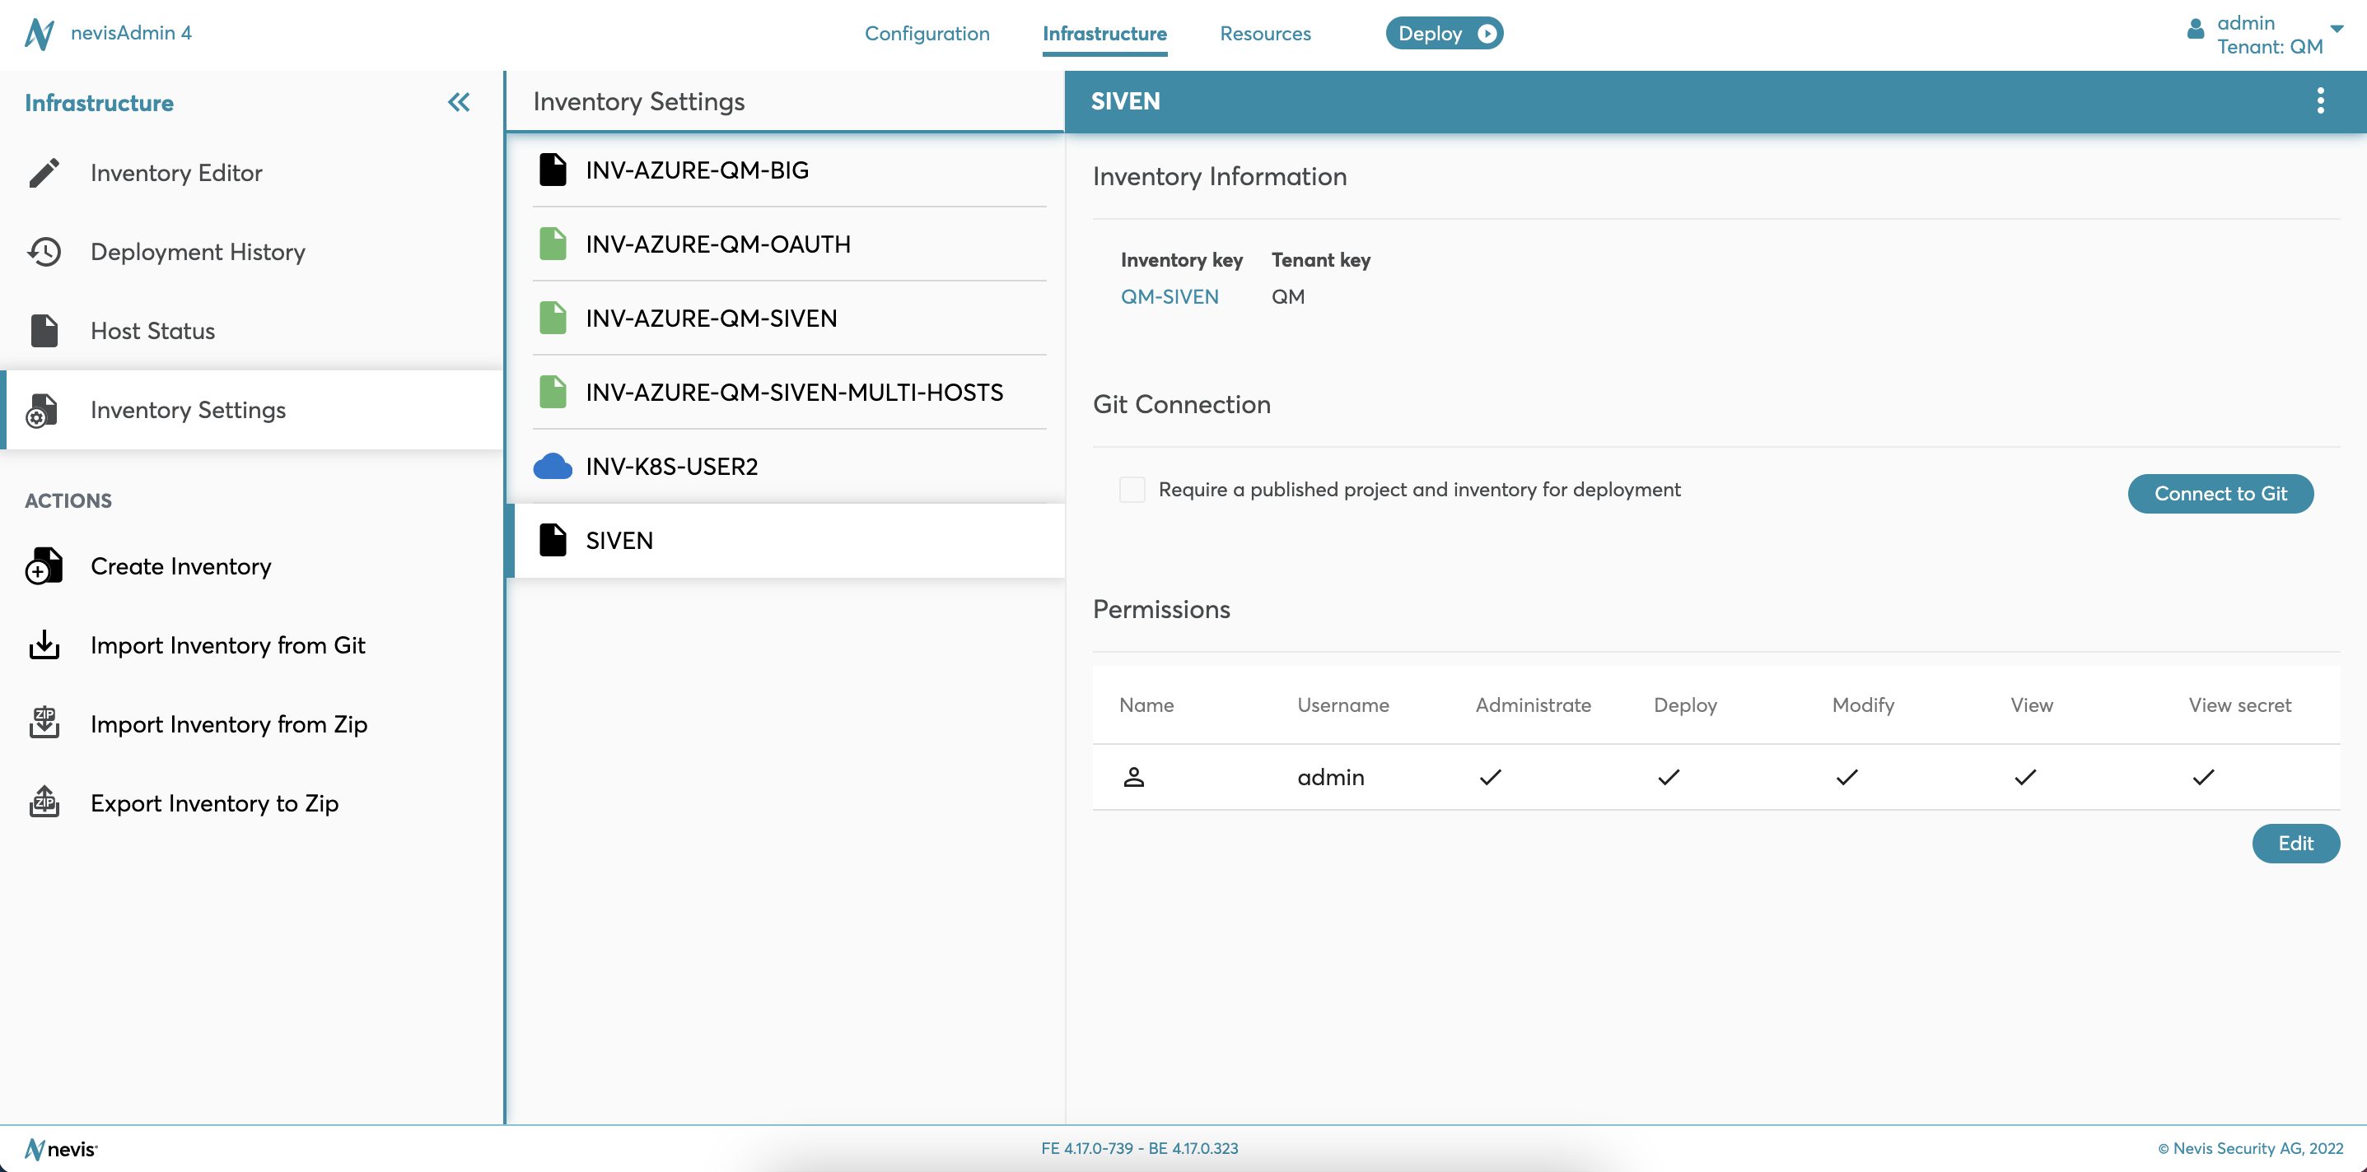Select INV-AZURE-QM-SIVEN-MULTI-HOSTS in the list

point(794,393)
